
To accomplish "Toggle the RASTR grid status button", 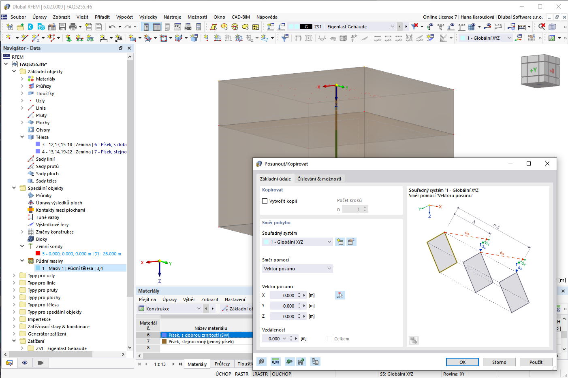I will pos(242,374).
